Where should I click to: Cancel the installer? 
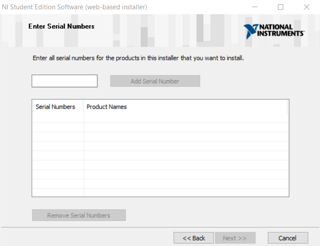(288, 238)
